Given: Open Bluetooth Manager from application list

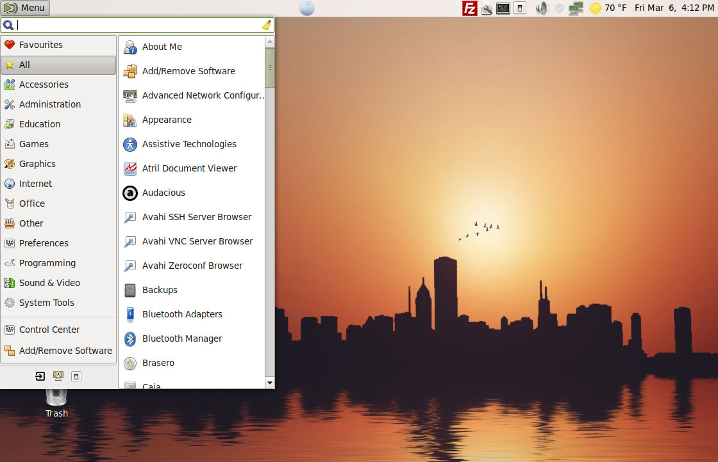Looking at the screenshot, I should coord(181,339).
